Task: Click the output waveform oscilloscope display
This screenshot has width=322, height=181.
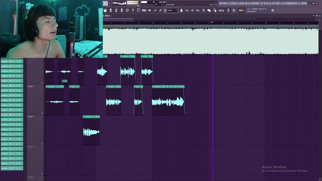Action: click(119, 3)
